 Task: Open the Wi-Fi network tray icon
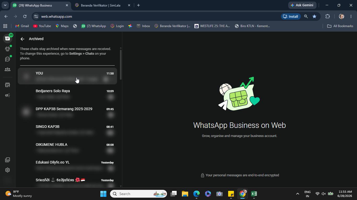pyautogui.click(x=317, y=194)
